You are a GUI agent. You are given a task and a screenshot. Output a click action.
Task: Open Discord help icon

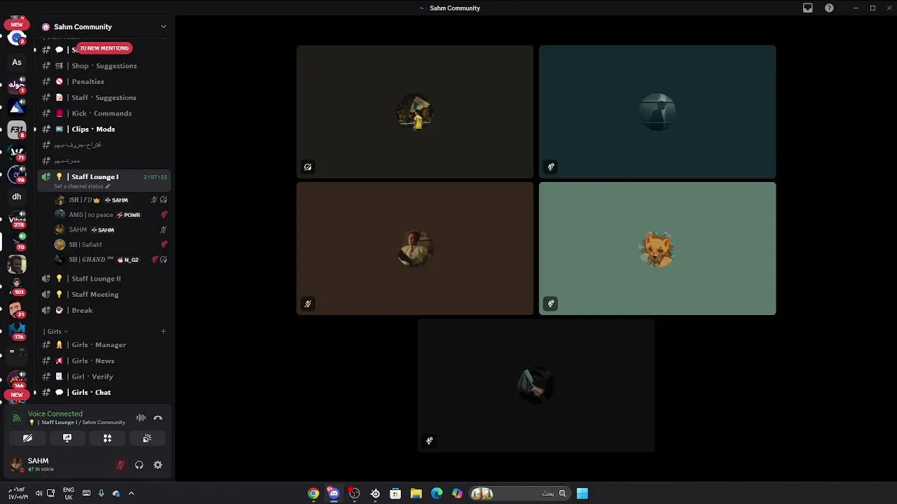(829, 8)
